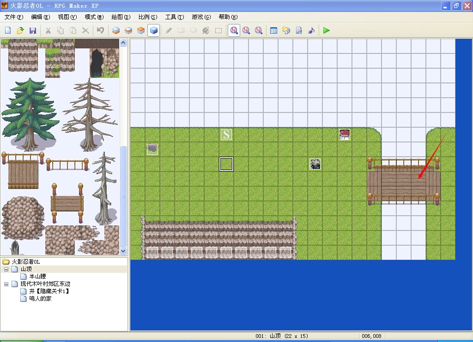The image size is (473, 342).
Task: Click the Paste clipboard icon
Action: [x=73, y=30]
